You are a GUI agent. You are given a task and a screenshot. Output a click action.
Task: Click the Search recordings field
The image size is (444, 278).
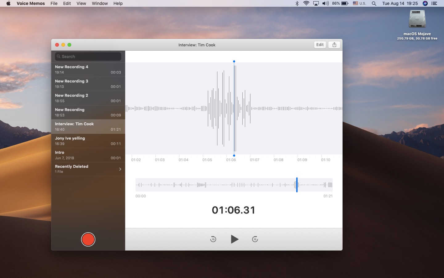pyautogui.click(x=88, y=57)
